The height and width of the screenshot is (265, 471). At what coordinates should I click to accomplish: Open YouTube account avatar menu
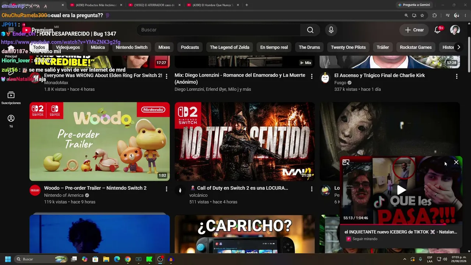[455, 30]
